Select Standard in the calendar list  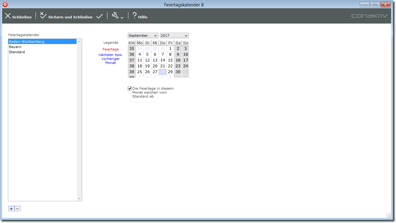point(17,52)
